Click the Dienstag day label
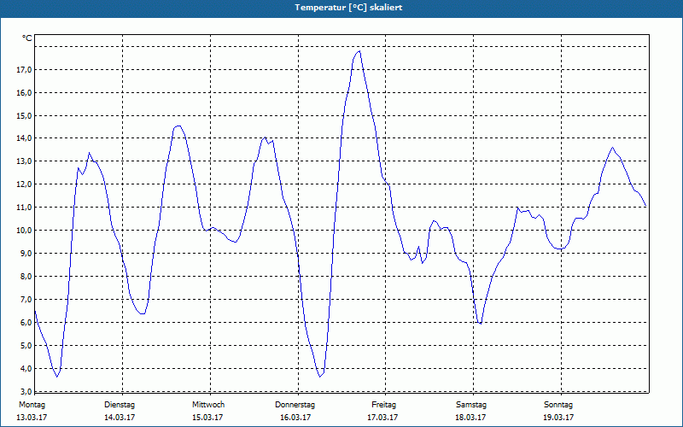Viewport: 683px width, 427px height. pyautogui.click(x=120, y=405)
